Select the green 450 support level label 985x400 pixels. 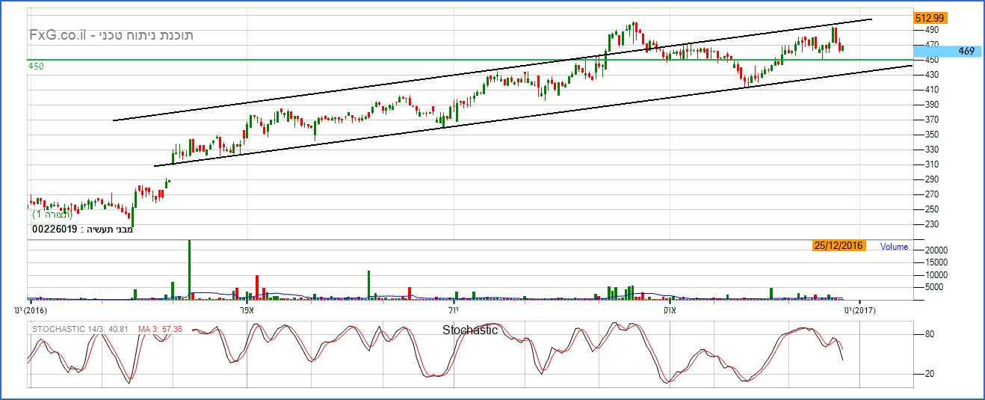pos(36,67)
